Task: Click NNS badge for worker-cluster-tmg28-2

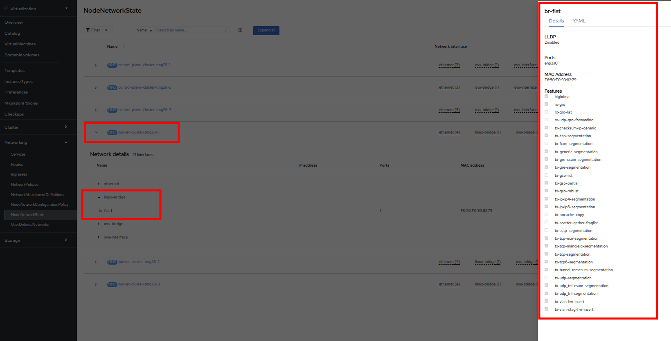Action: pos(112,262)
